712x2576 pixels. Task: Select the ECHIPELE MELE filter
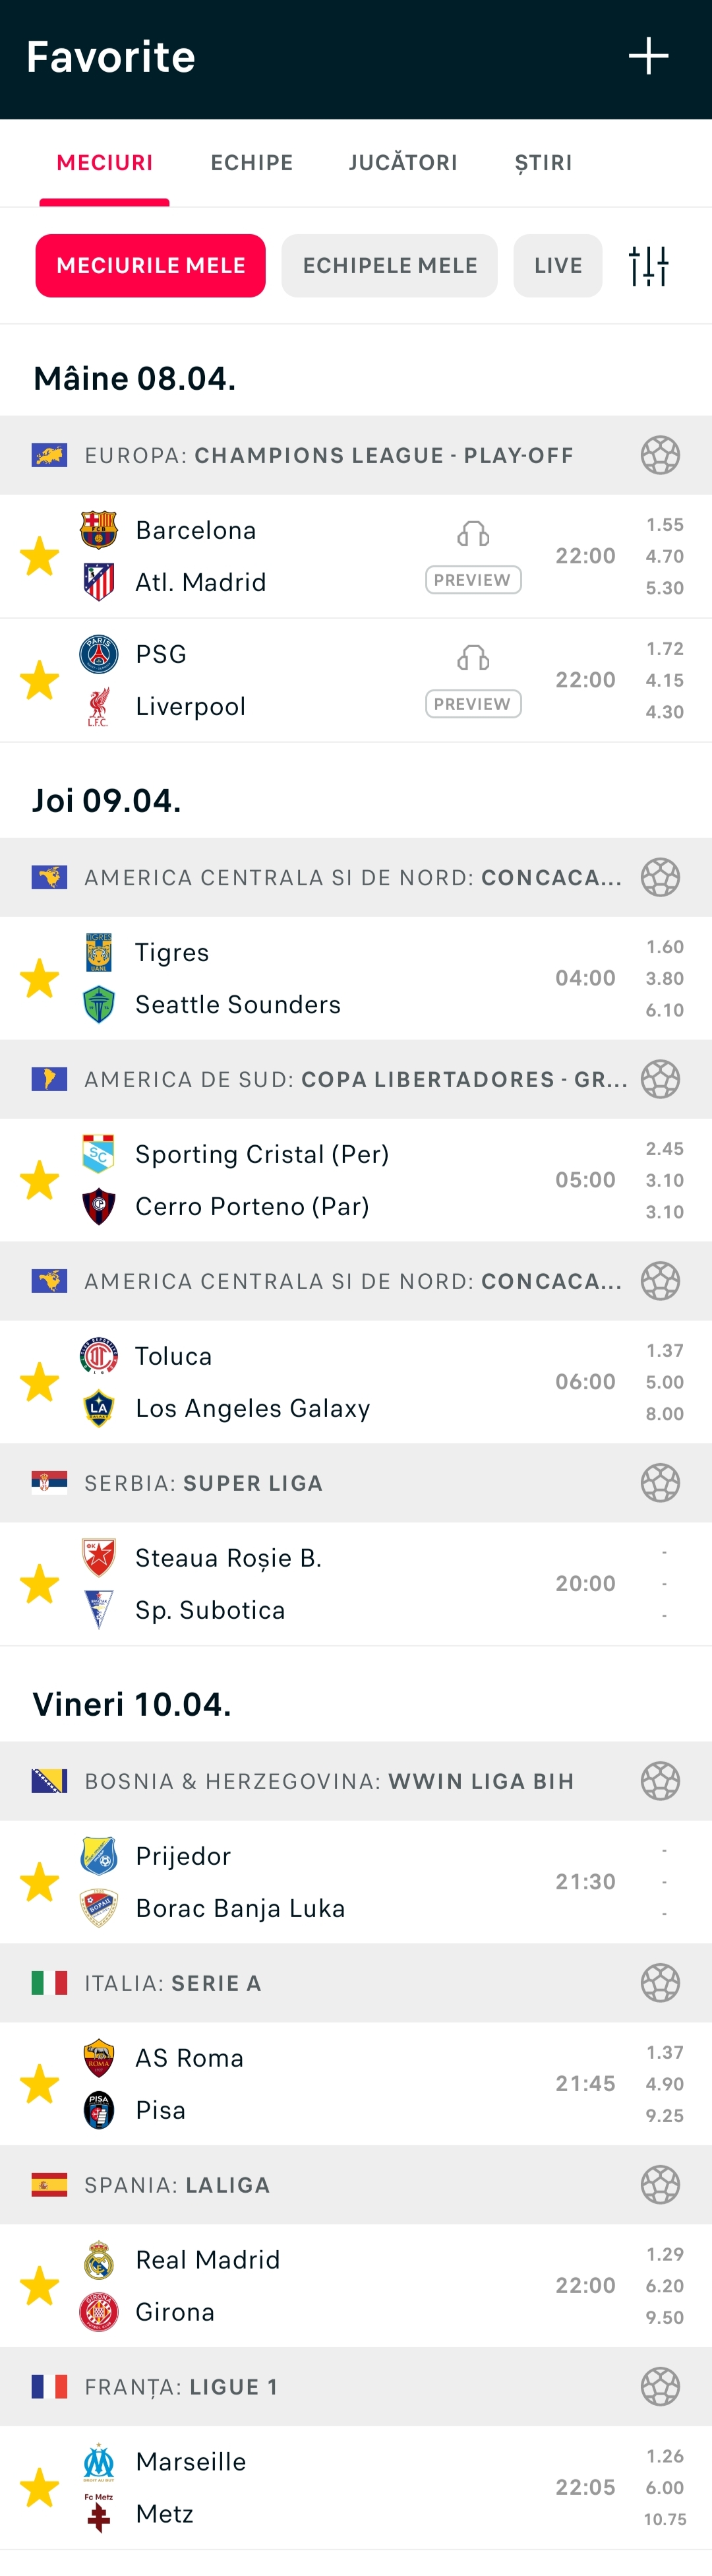coord(389,266)
